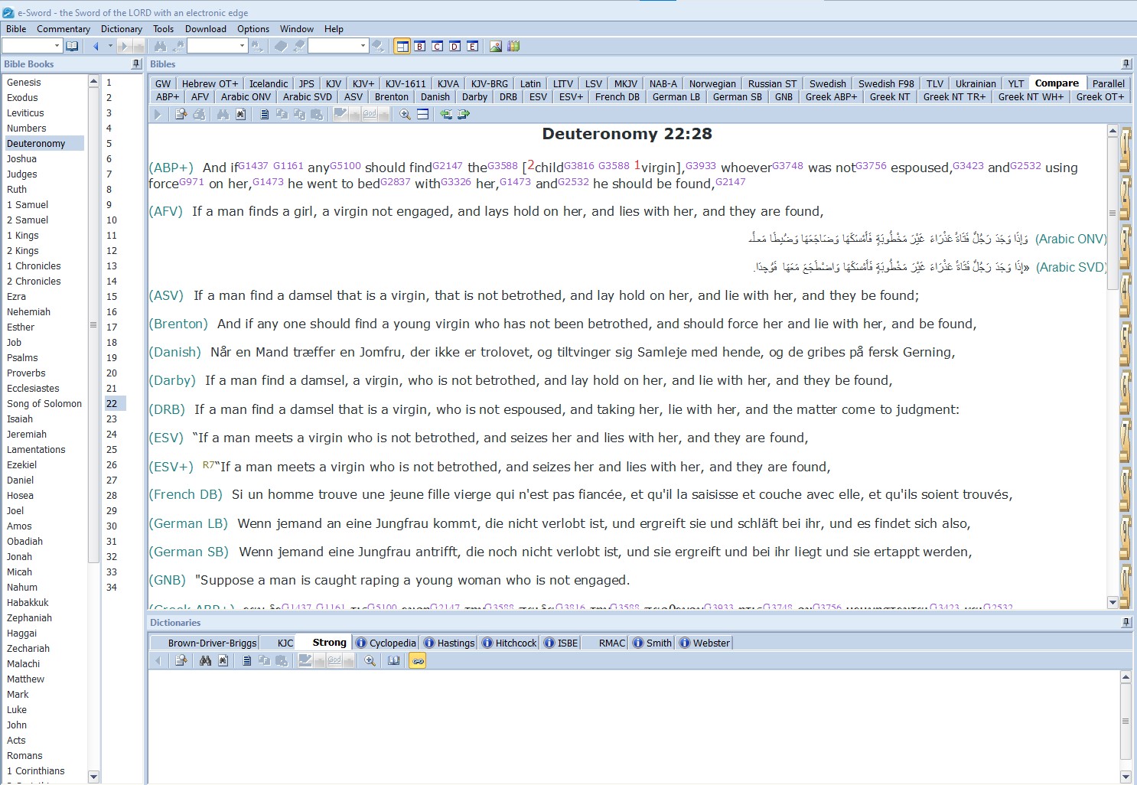The image size is (1137, 785).
Task: Click Zoom magnifier in Dictionaries toolbar
Action: (370, 660)
